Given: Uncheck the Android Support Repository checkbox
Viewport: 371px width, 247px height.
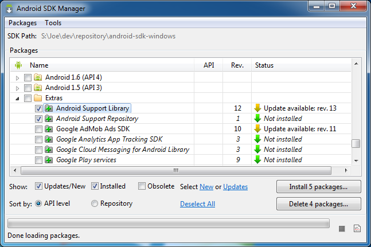Looking at the screenshot, I should [38, 119].
